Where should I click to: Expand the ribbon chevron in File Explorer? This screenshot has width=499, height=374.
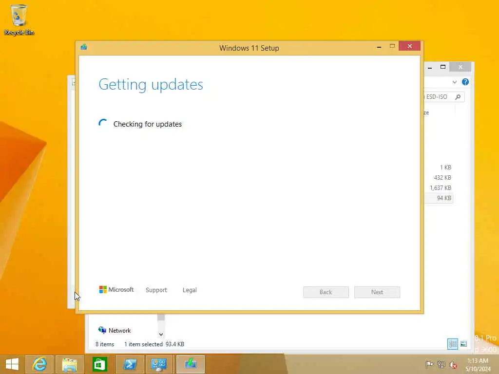455,82
